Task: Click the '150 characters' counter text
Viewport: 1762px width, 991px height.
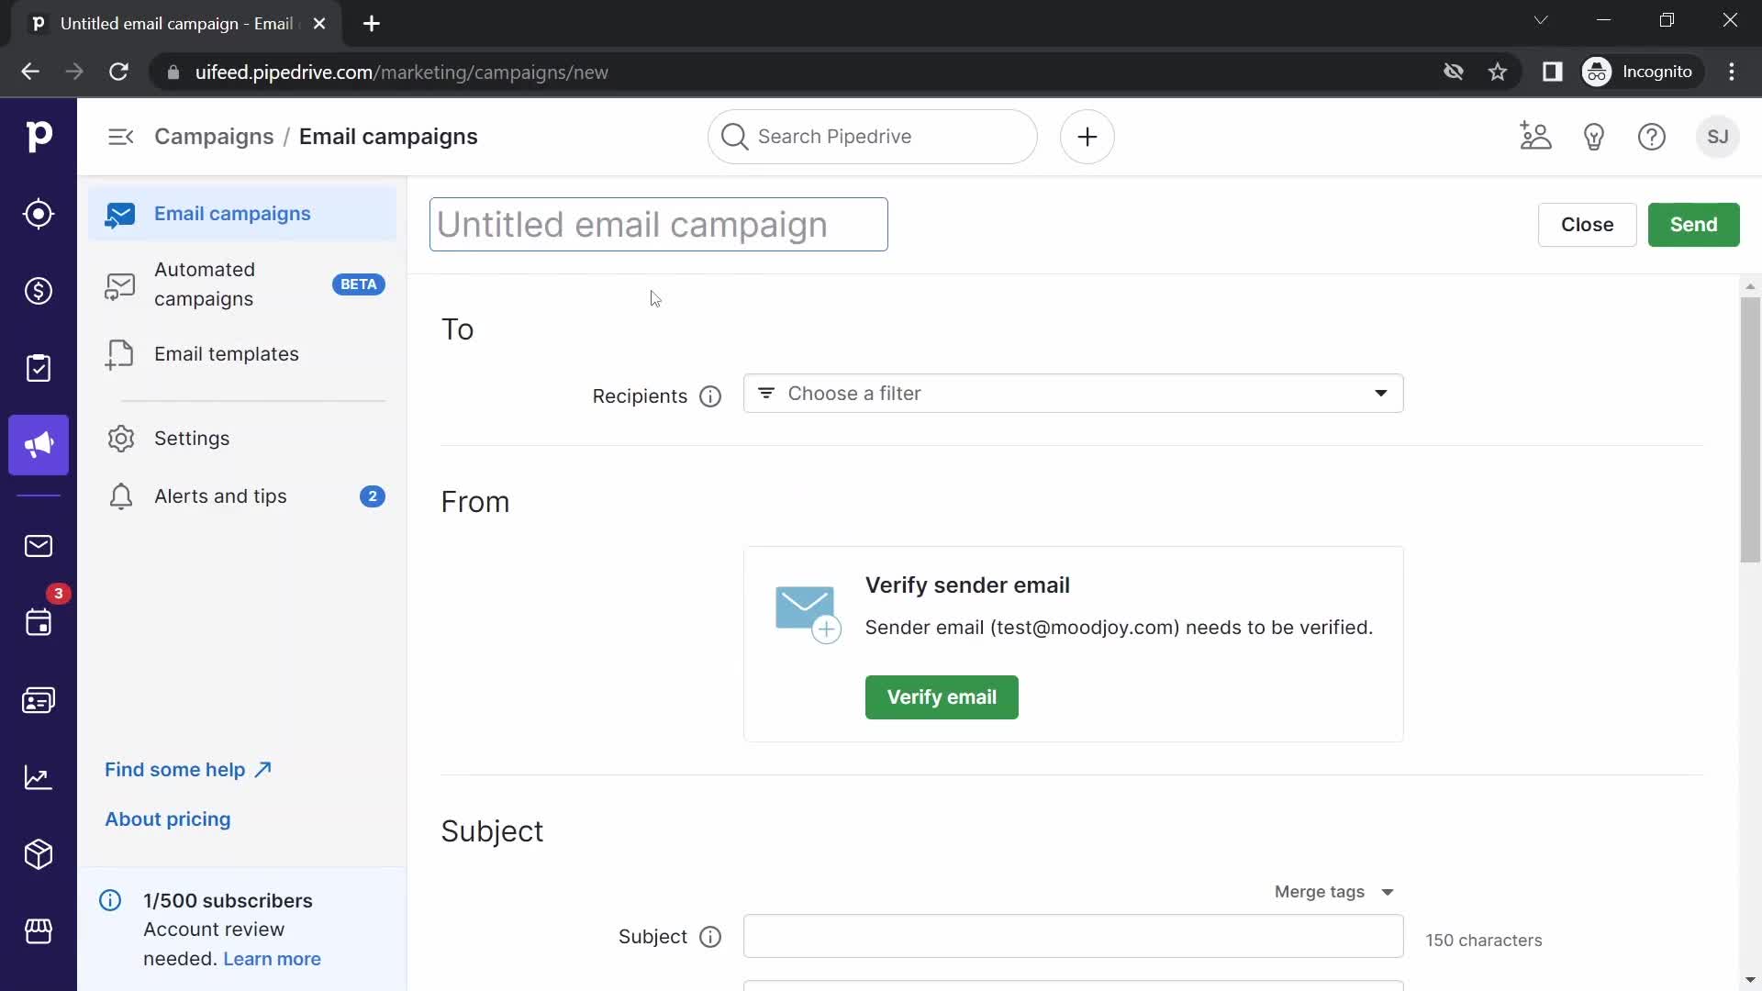Action: 1484,941
